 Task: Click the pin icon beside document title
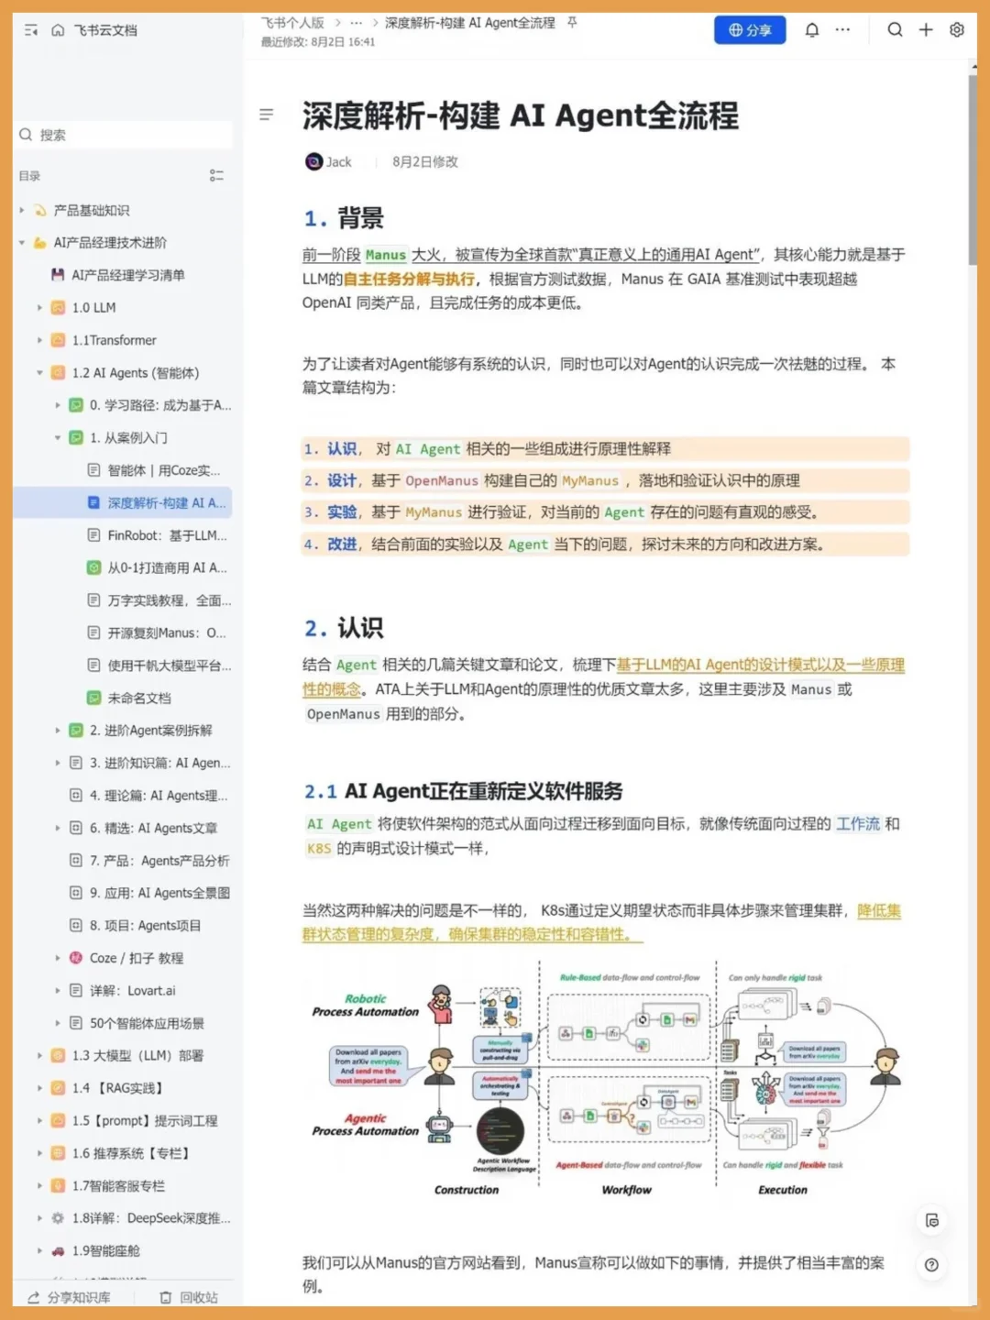point(572,22)
